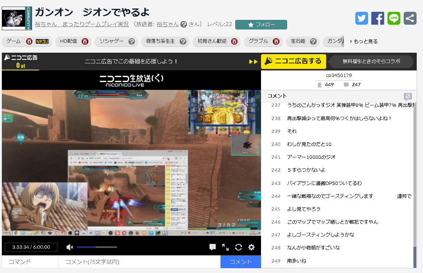This screenshot has width=423, height=273.
Task: Open the generic share icon
Action: tap(410, 18)
